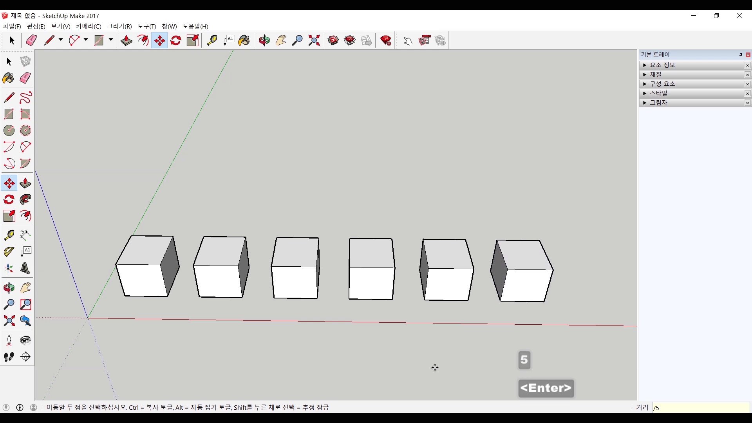Select the Push/Pull tool in top toolbar
Screen dimensions: 752x423
(x=126, y=40)
